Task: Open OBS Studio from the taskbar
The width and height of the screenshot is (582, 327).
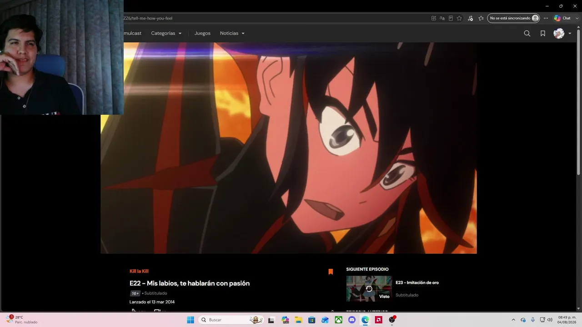Action: [x=392, y=320]
